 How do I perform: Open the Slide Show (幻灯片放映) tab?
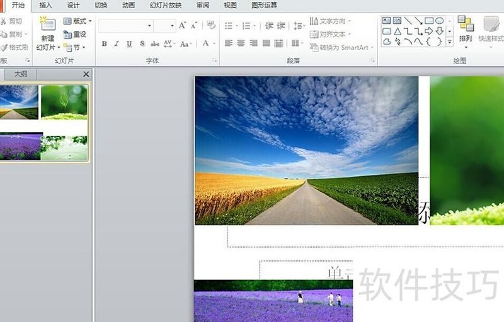165,5
